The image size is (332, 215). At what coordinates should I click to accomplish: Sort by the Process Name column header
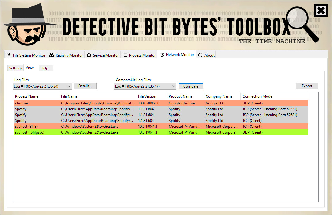click(x=27, y=96)
